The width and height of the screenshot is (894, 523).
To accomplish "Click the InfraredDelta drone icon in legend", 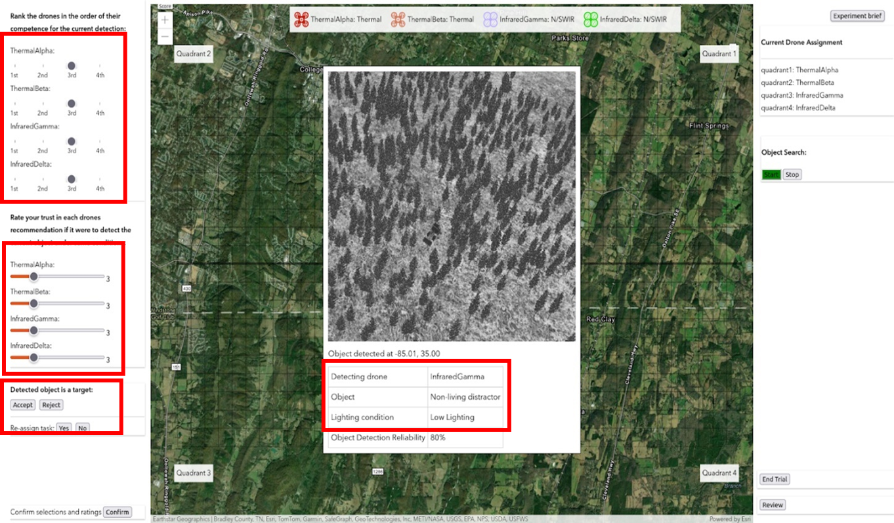I will [591, 20].
